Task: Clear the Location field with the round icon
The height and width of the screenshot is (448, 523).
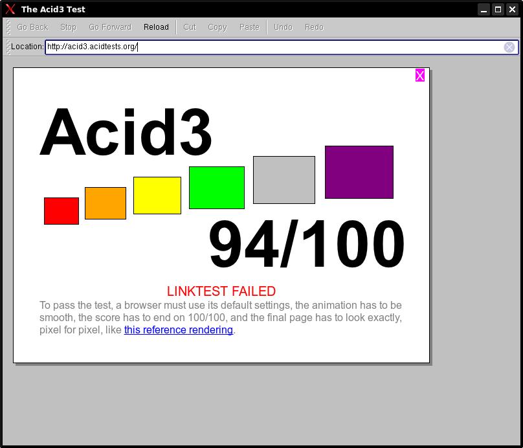Action: (509, 47)
